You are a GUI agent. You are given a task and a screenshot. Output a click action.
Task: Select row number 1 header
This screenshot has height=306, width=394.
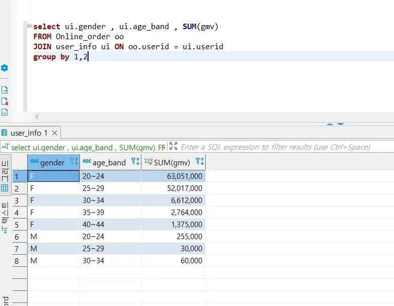point(20,176)
